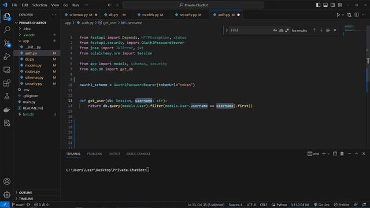Collapse the app folder
Screen dimensions: 370x208
[26, 41]
